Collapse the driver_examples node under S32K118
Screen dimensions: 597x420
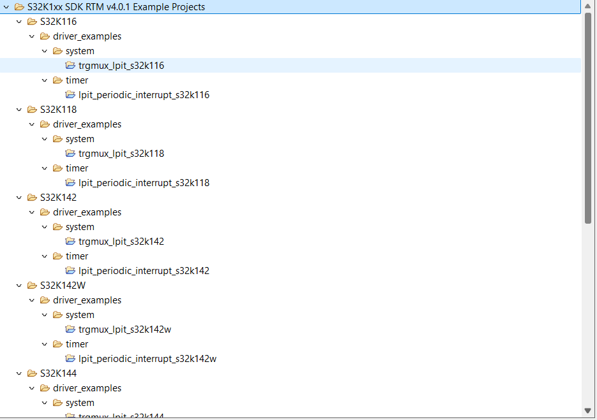click(x=32, y=124)
